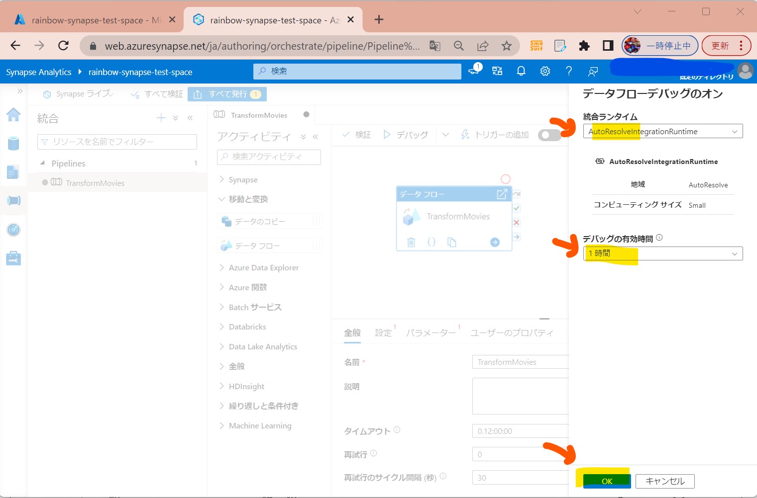Open the Develop hub document icon
This screenshot has width=757, height=498.
(x=13, y=172)
